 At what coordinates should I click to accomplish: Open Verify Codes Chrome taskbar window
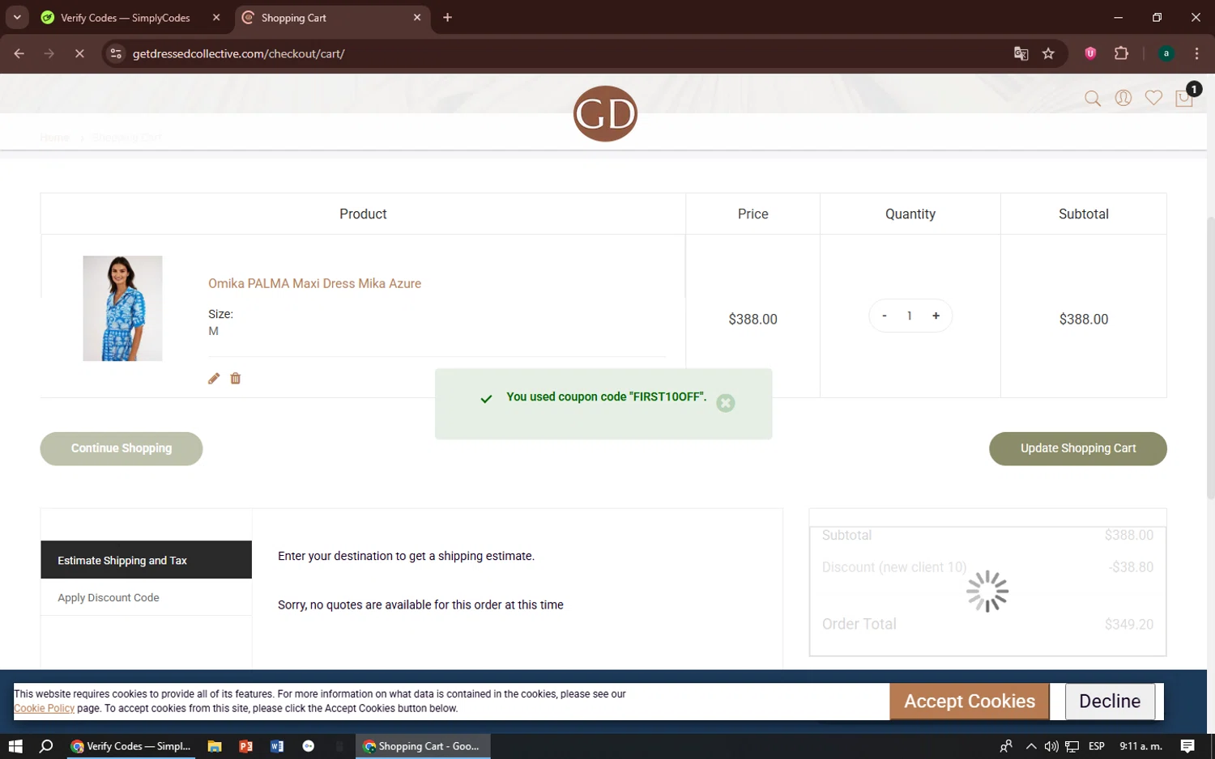(131, 746)
